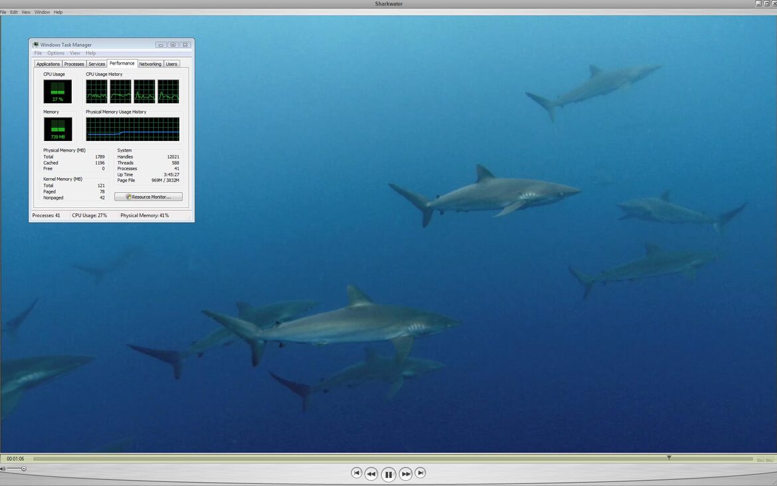Image resolution: width=777 pixels, height=486 pixels.
Task: Open the View menu of the media player
Action: click(26, 12)
